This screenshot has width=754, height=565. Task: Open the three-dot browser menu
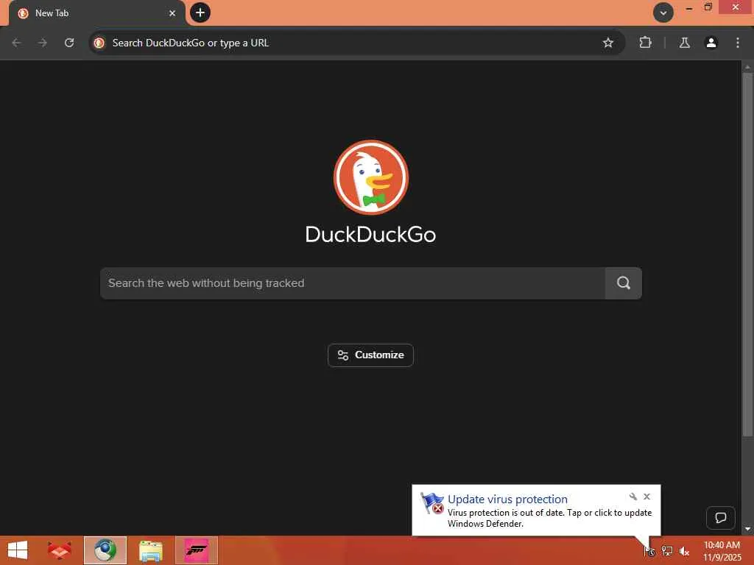tap(738, 43)
